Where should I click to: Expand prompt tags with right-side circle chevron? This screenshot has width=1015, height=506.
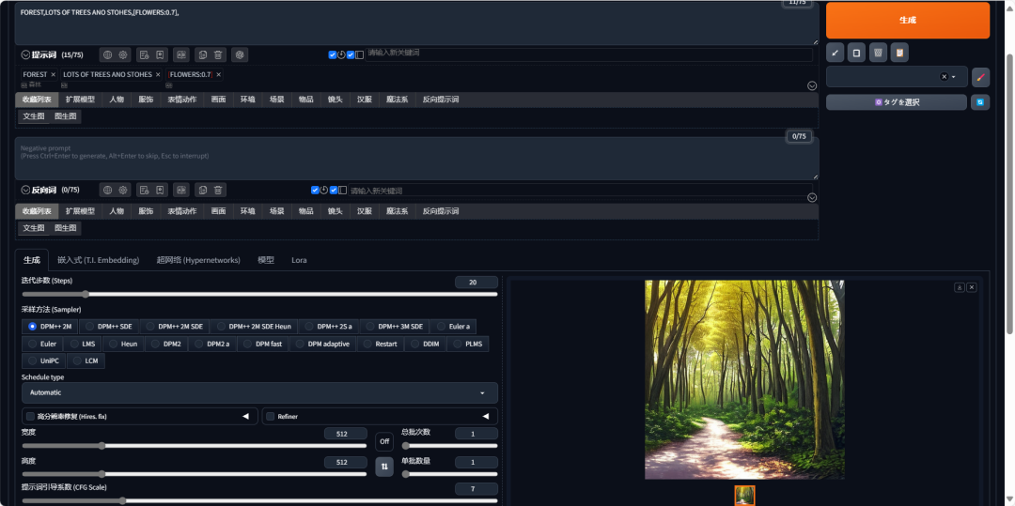point(812,86)
